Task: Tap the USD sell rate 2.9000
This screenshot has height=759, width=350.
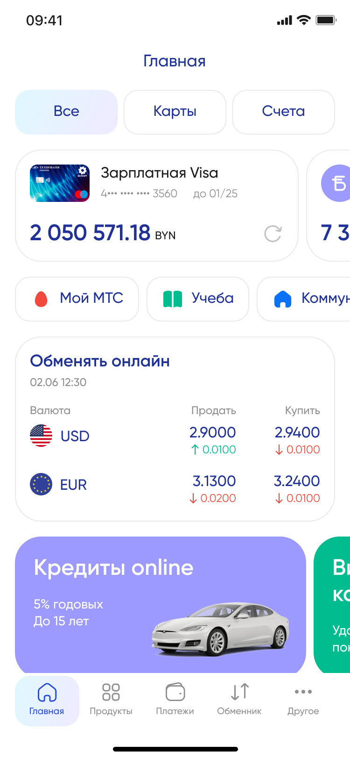Action: [x=213, y=432]
